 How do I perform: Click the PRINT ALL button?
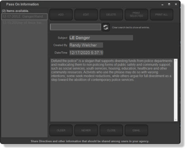tap(162, 15)
